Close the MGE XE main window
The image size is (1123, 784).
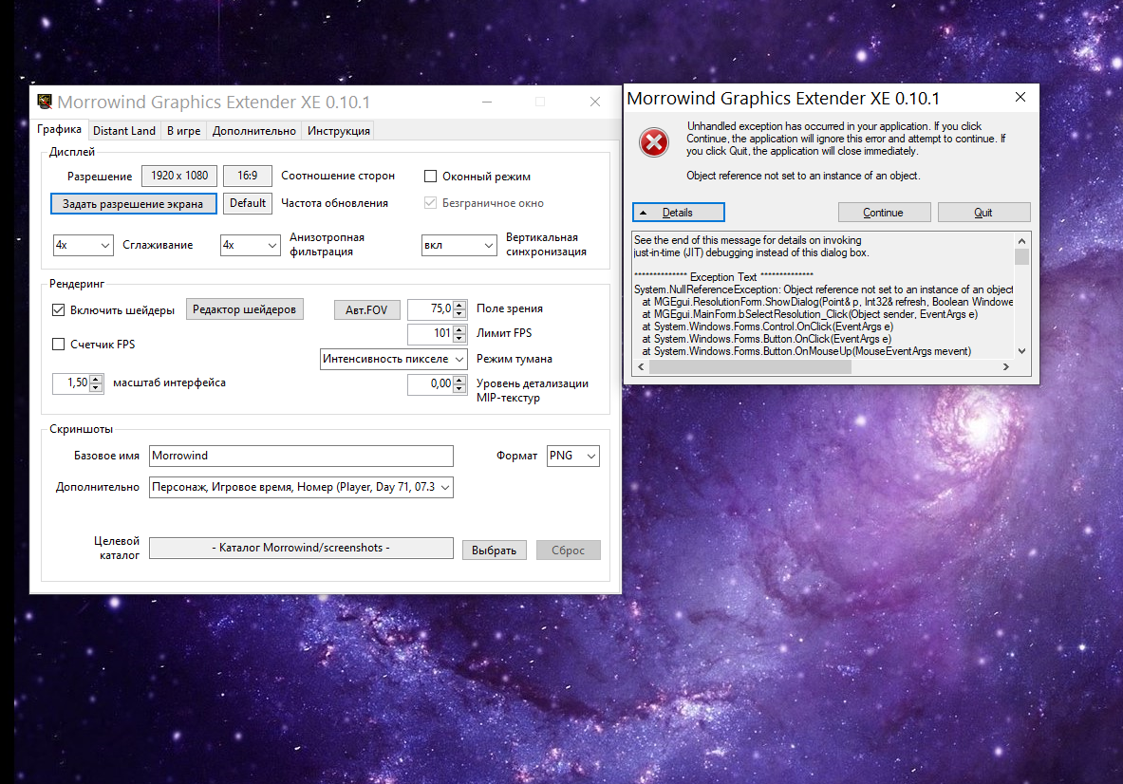point(594,102)
